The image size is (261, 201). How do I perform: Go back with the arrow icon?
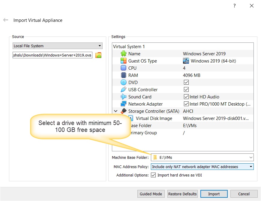pyautogui.click(x=6, y=20)
